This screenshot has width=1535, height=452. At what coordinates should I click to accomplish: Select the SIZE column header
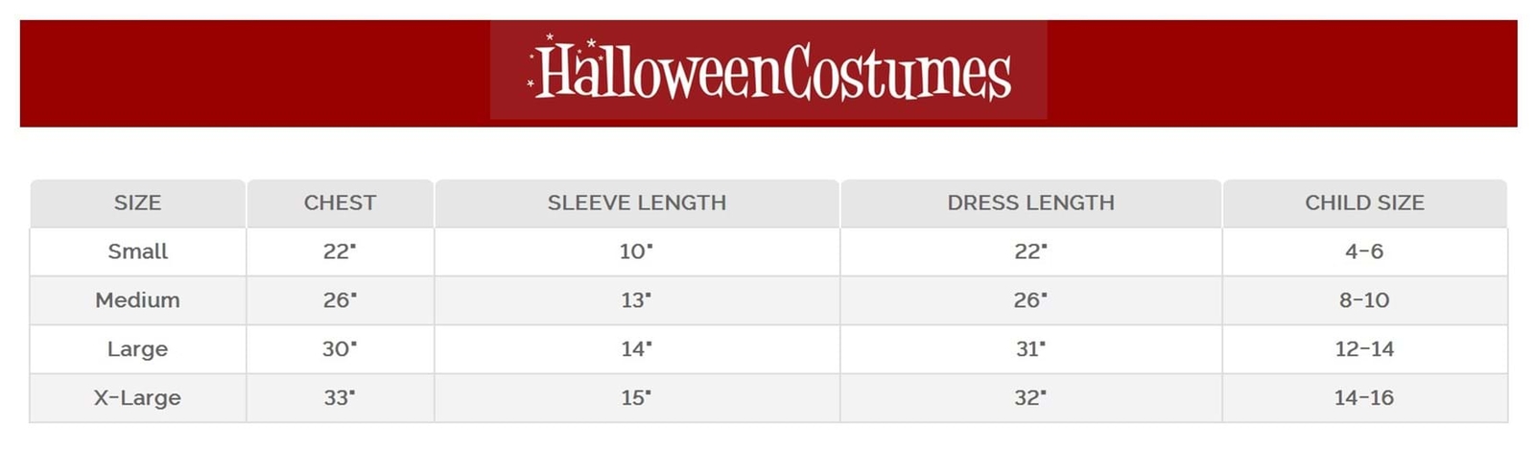(x=137, y=202)
